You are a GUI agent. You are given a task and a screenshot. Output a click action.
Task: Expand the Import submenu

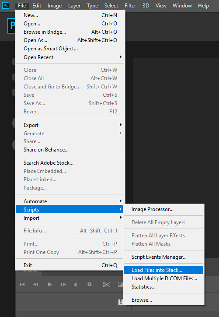tap(70, 218)
